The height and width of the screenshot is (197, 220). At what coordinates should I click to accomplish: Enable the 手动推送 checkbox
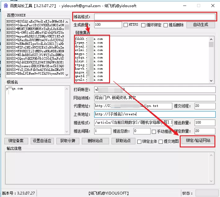(154, 132)
